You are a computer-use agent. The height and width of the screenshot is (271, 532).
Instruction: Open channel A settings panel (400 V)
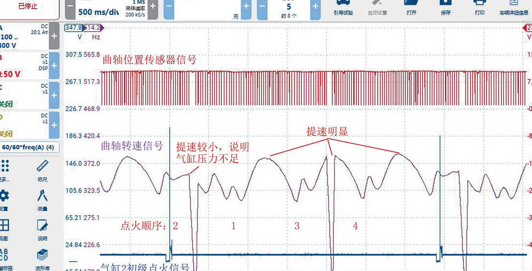point(24,36)
